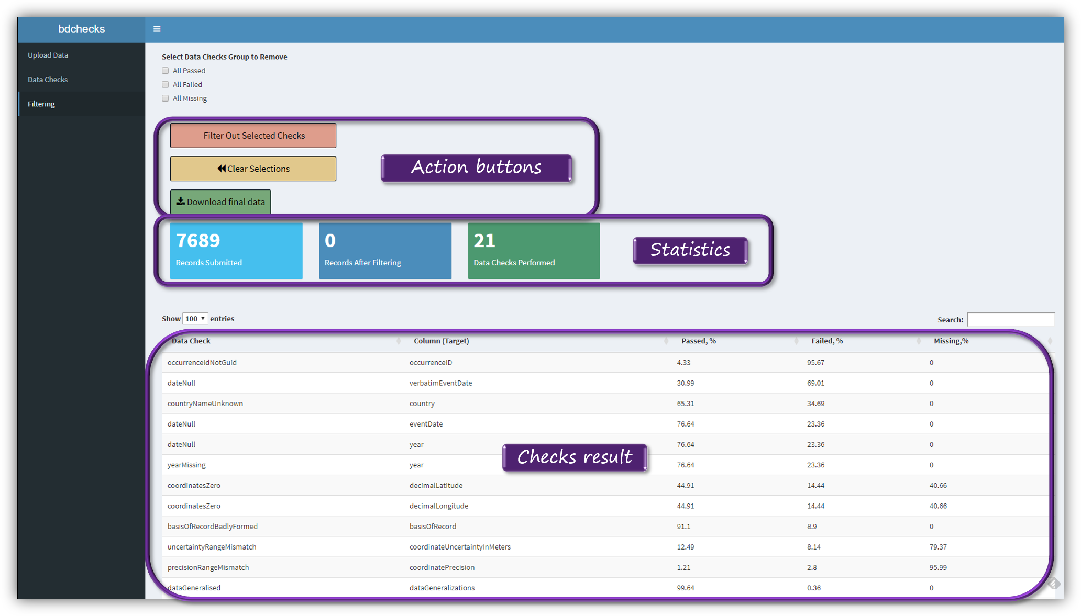Check the All Failed checkbox
The height and width of the screenshot is (616, 1081).
166,84
